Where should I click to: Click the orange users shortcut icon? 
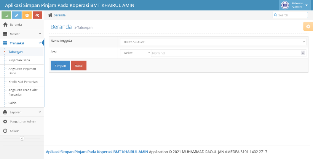click(x=27, y=15)
